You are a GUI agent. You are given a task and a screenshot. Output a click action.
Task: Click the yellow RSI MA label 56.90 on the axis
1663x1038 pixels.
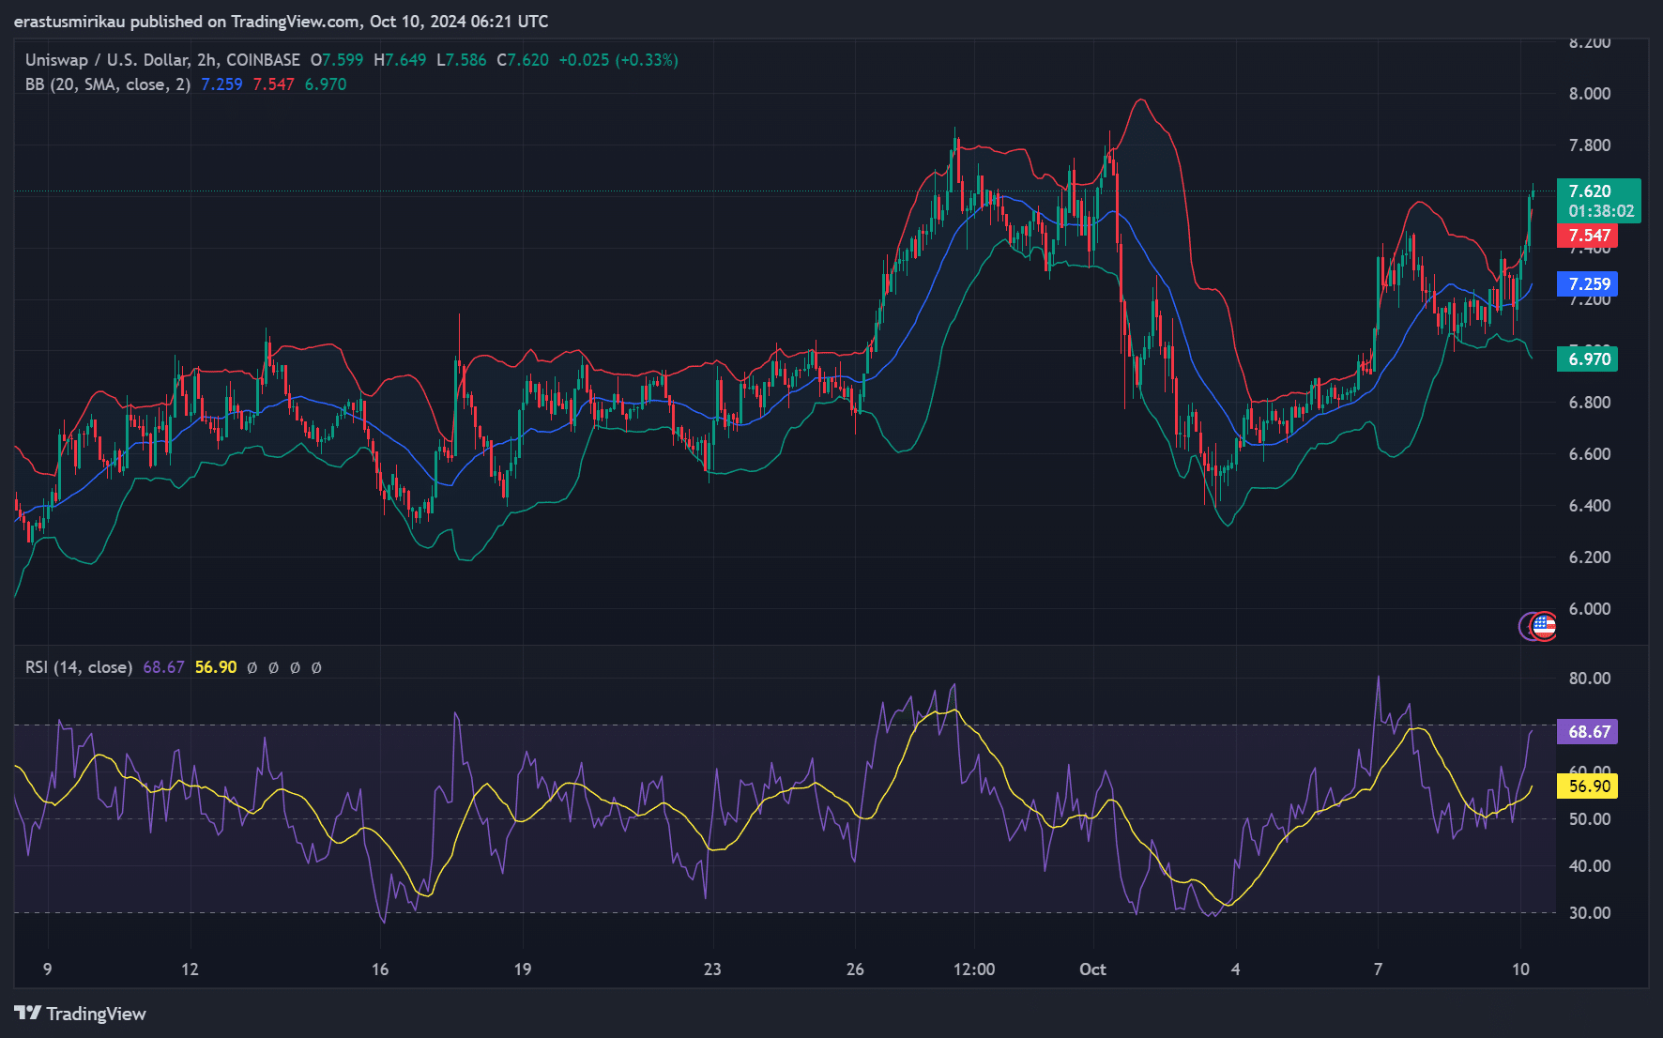1588,786
